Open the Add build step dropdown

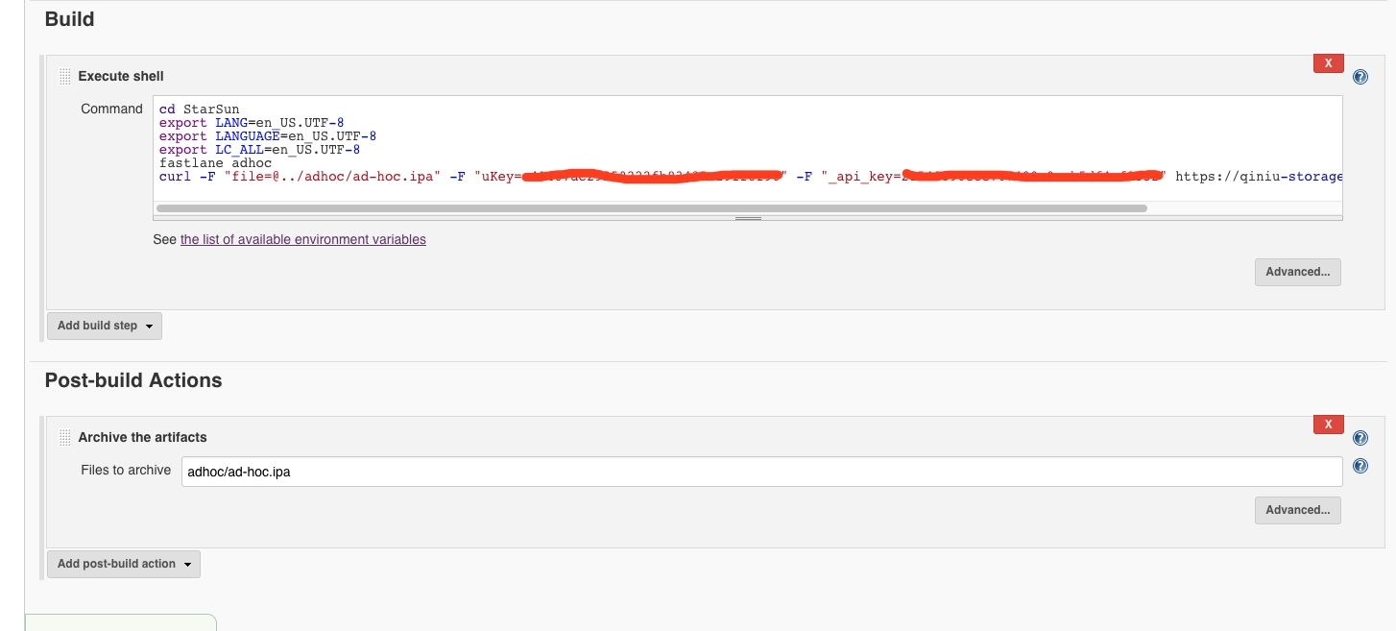point(105,326)
